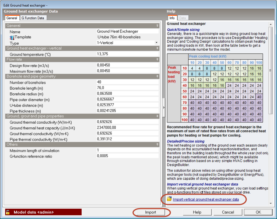The height and width of the screenshot is (219, 277).
Task: Switch to the G Function Data tab
Action: [33, 18]
